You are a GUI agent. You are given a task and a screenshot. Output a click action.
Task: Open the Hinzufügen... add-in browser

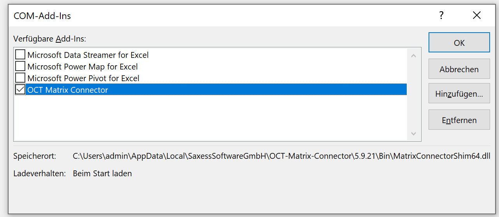[x=459, y=94]
